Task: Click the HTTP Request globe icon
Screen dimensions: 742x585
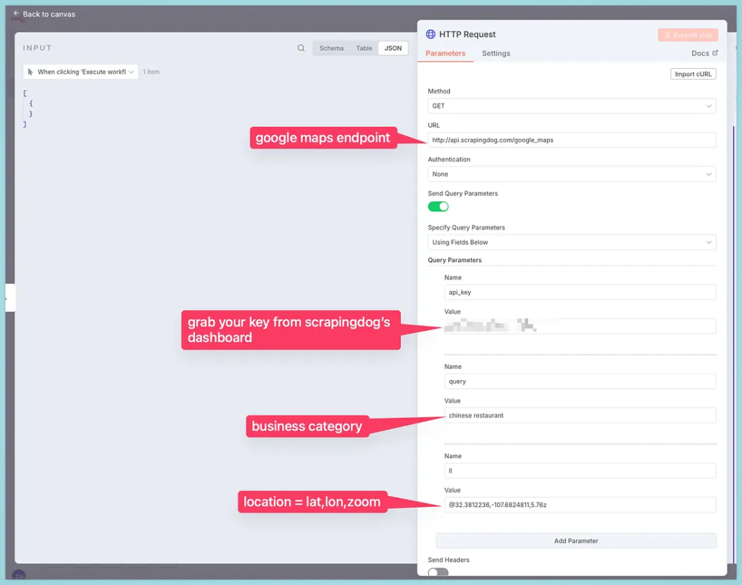Action: 430,34
